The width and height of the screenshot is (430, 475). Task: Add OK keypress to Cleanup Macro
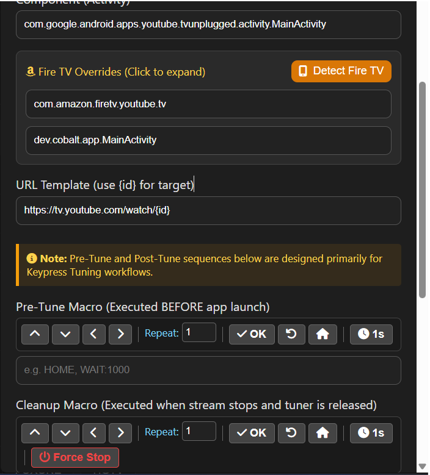tap(252, 433)
